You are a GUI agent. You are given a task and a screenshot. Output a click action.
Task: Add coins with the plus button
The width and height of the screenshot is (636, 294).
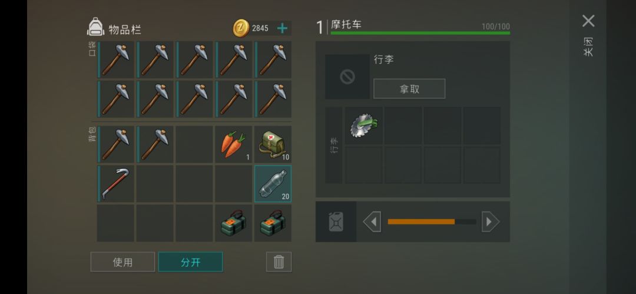point(282,28)
